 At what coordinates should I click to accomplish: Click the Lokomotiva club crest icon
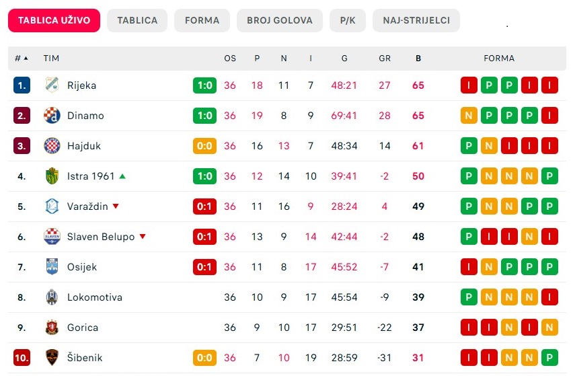[x=52, y=297]
